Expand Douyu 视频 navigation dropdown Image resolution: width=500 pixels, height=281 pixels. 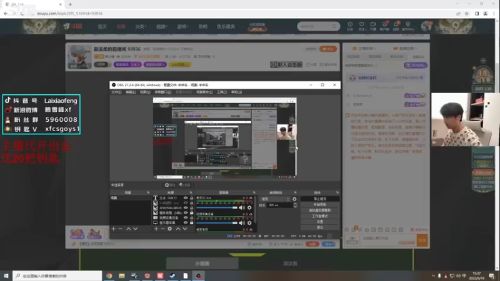pos(162,26)
